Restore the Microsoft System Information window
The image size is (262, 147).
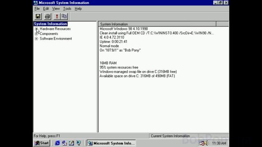pyautogui.click(x=221, y=3)
